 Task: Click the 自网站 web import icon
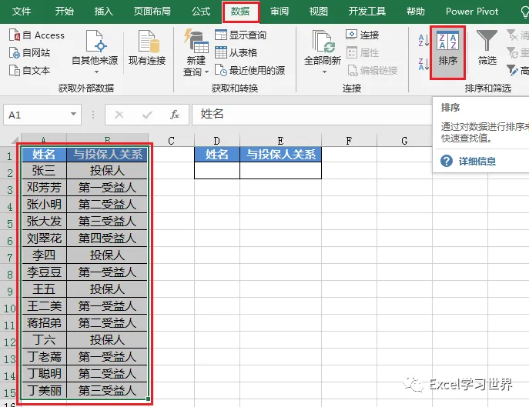click(15, 53)
